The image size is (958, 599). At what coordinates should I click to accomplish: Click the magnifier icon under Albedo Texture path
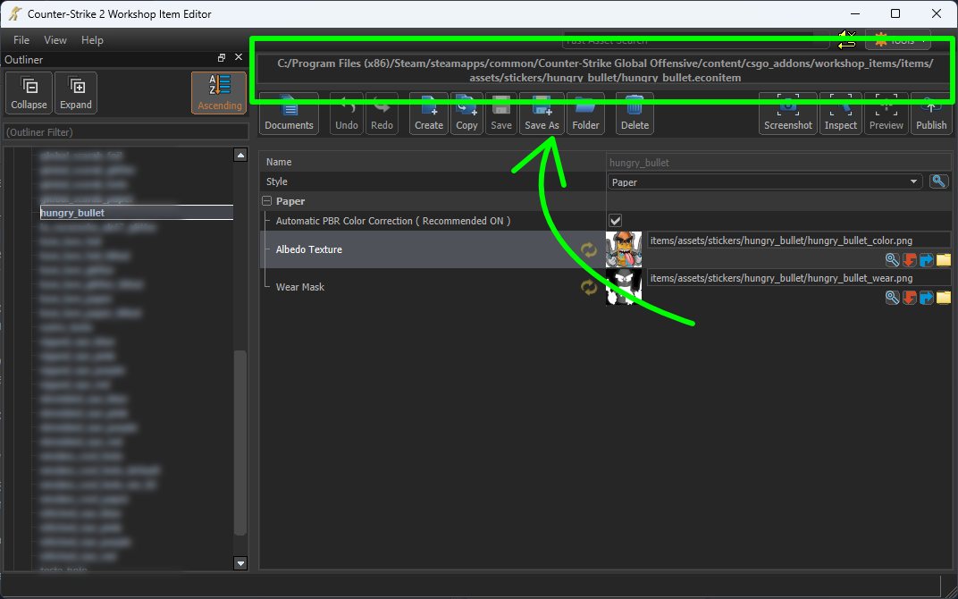point(893,260)
